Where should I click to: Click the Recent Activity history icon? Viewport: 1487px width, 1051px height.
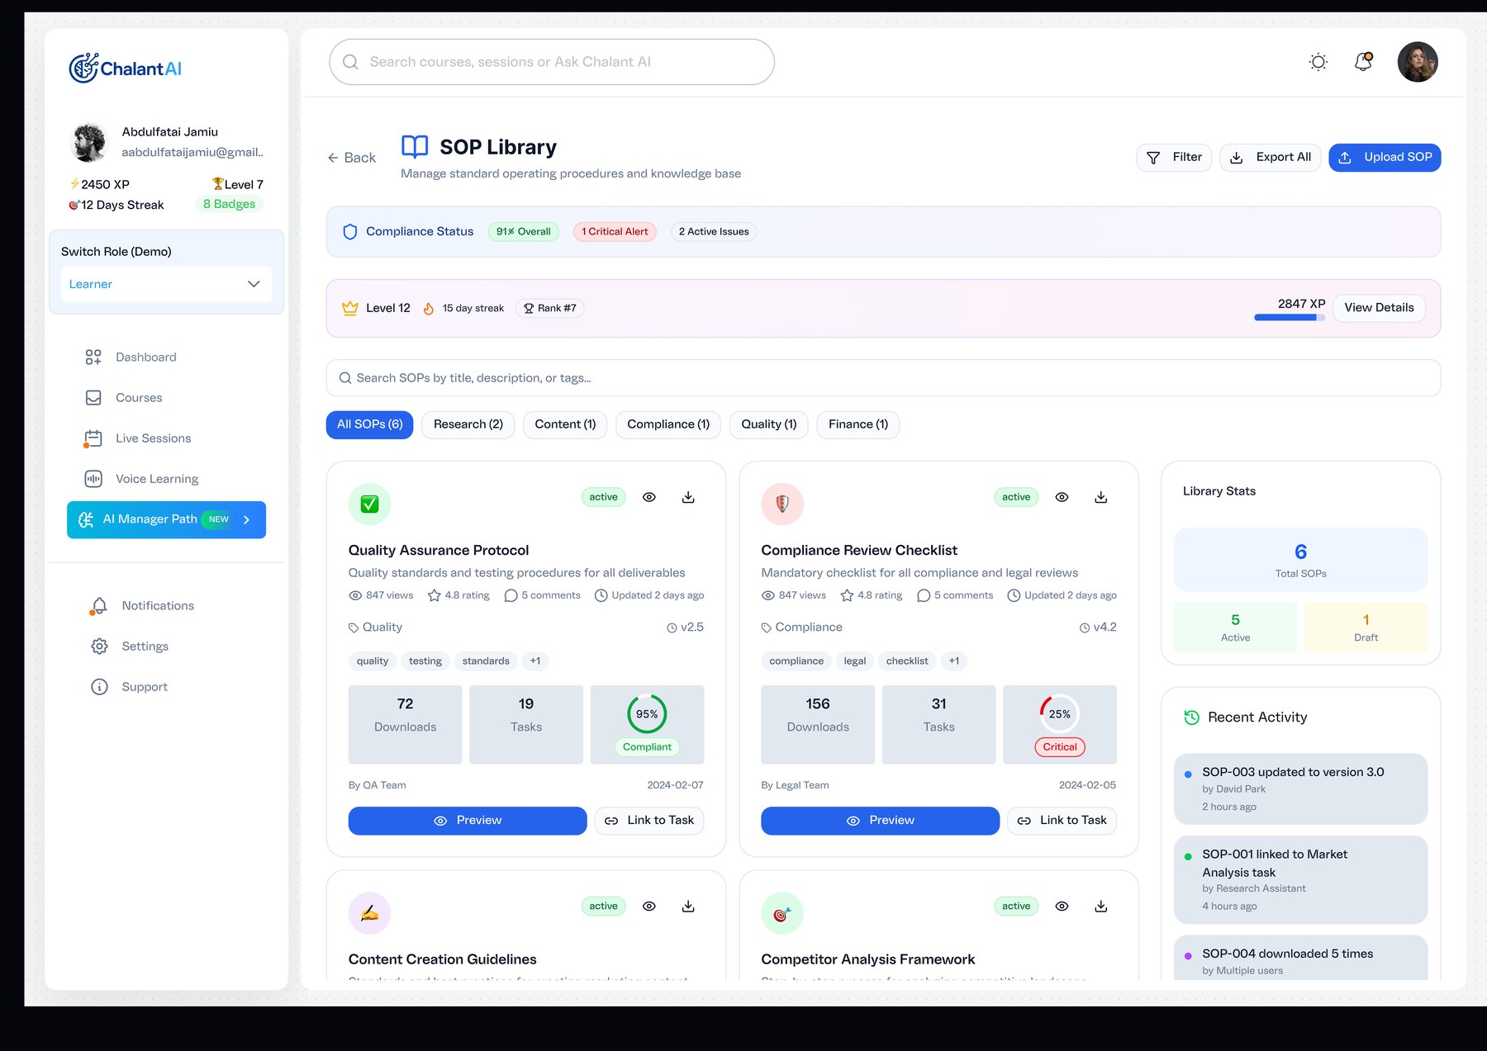(x=1191, y=717)
